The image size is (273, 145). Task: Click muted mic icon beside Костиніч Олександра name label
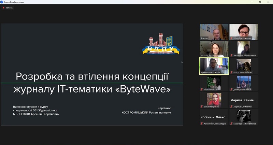202,124
